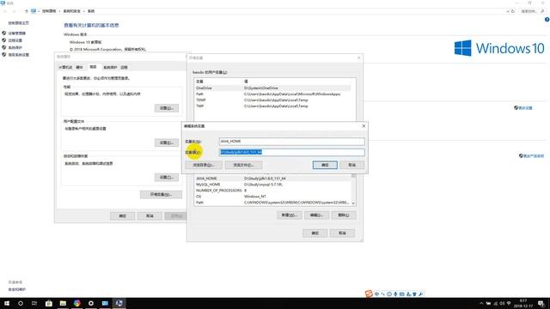Click the shield icon beside 设备管理器
The height and width of the screenshot is (309, 550).
(3, 33)
